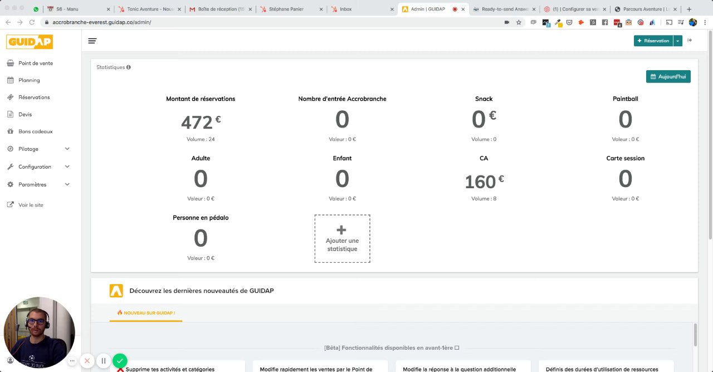Viewport: 713px width, 372px height.
Task: Click the CA statistic 160 €
Action: pyautogui.click(x=484, y=181)
